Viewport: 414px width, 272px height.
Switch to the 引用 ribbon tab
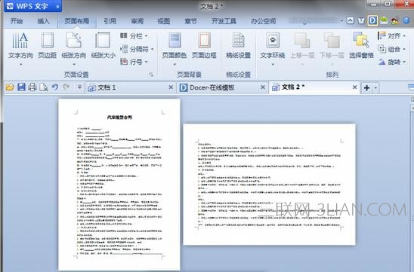110,21
